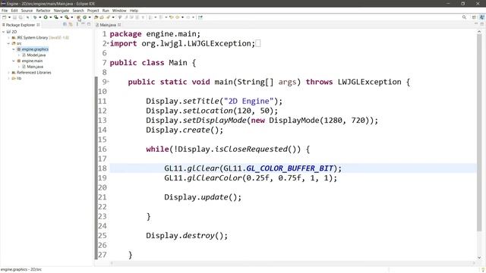Image resolution: width=486 pixels, height=273 pixels.
Task: Collapse the 2D project node
Action: click(x=3, y=32)
